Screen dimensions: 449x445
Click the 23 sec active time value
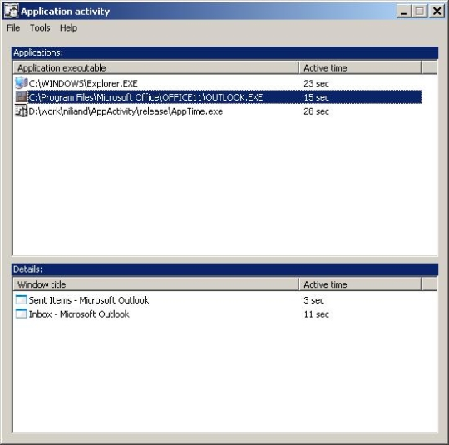(316, 83)
